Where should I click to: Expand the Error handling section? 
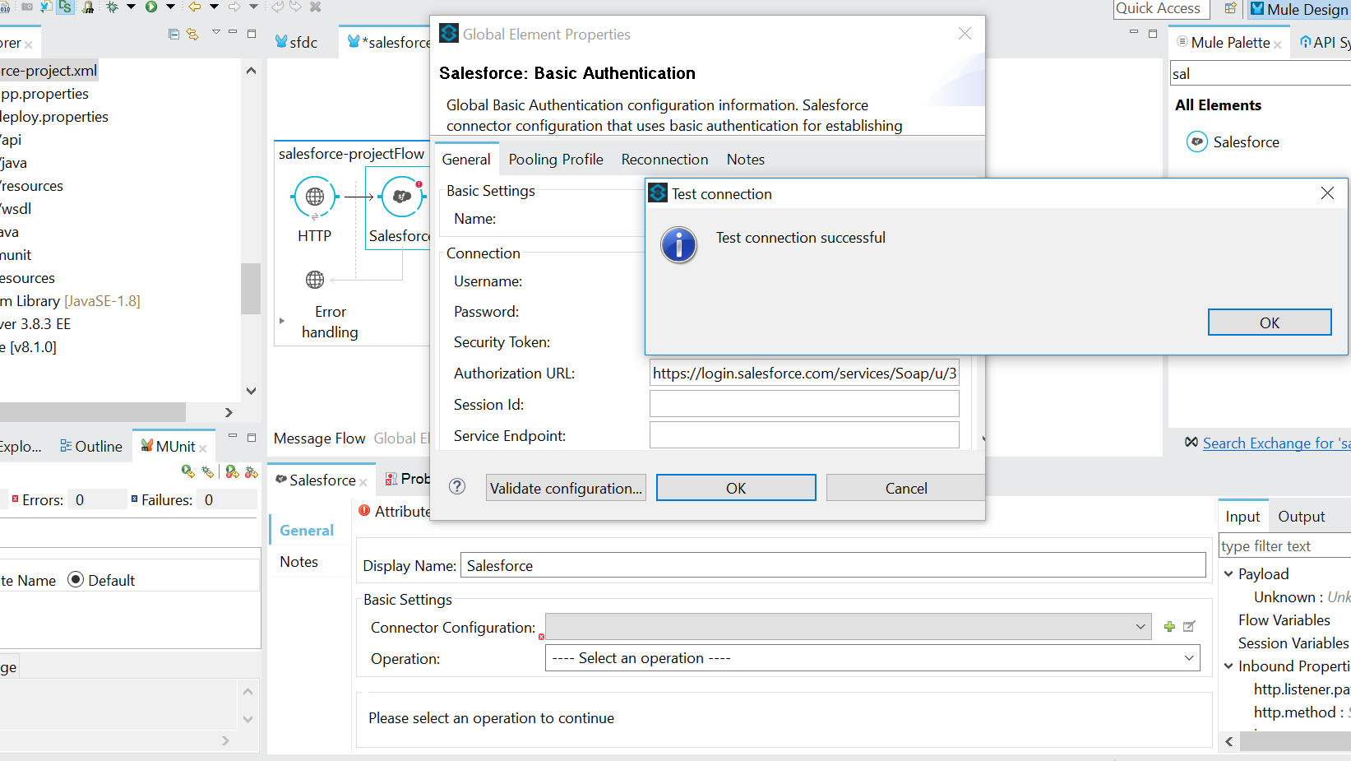coord(281,321)
